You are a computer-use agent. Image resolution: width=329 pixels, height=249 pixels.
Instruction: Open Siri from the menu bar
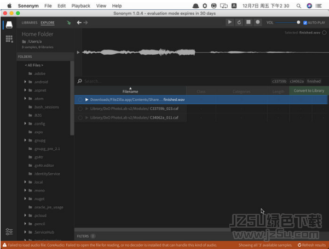click(309, 6)
